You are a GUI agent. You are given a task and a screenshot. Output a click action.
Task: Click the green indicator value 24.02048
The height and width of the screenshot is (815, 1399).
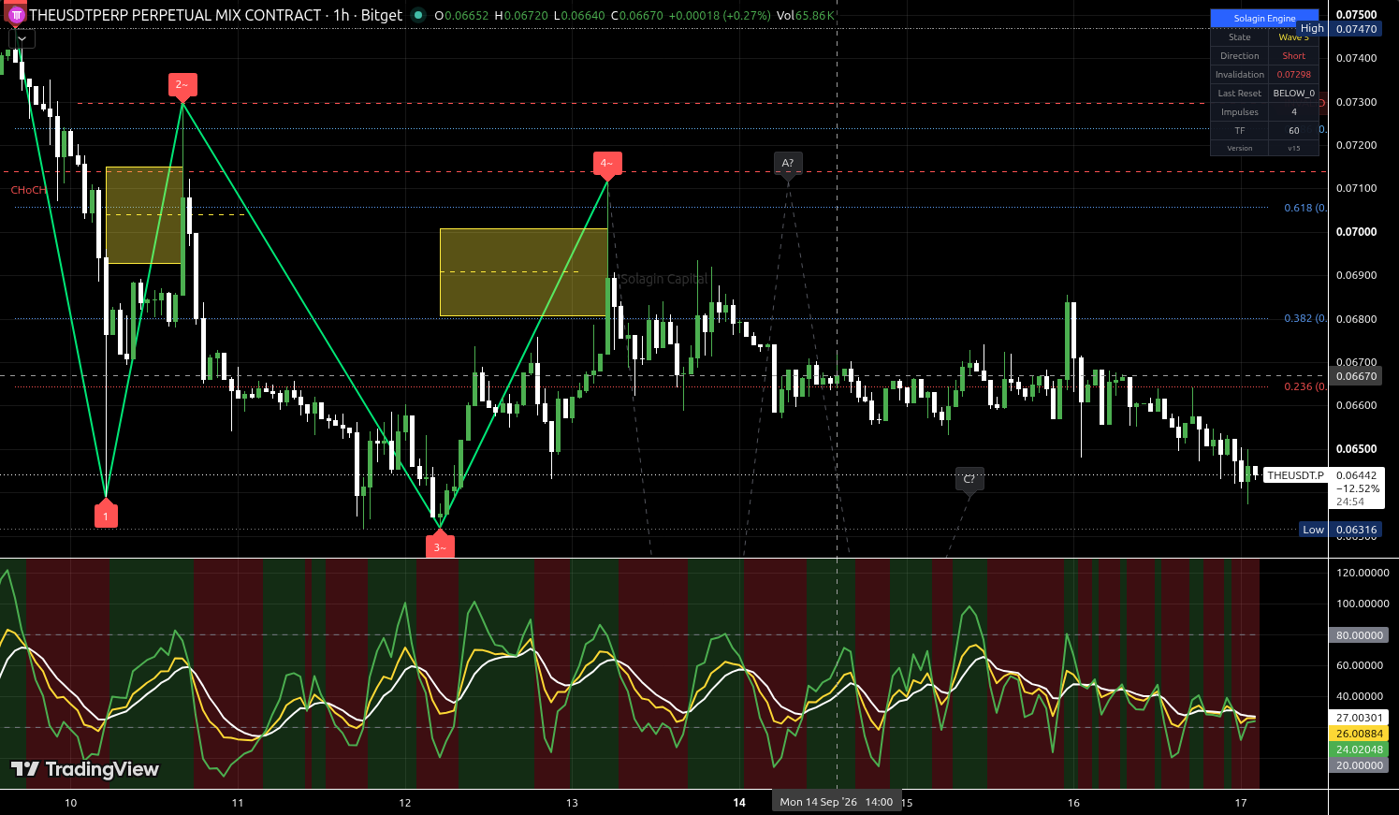[1359, 750]
